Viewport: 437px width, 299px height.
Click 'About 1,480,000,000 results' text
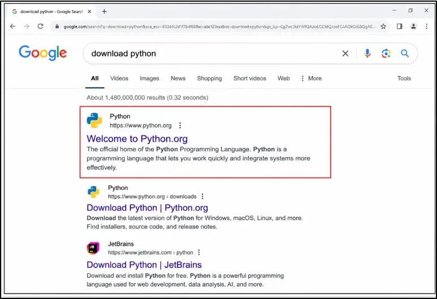(x=147, y=98)
